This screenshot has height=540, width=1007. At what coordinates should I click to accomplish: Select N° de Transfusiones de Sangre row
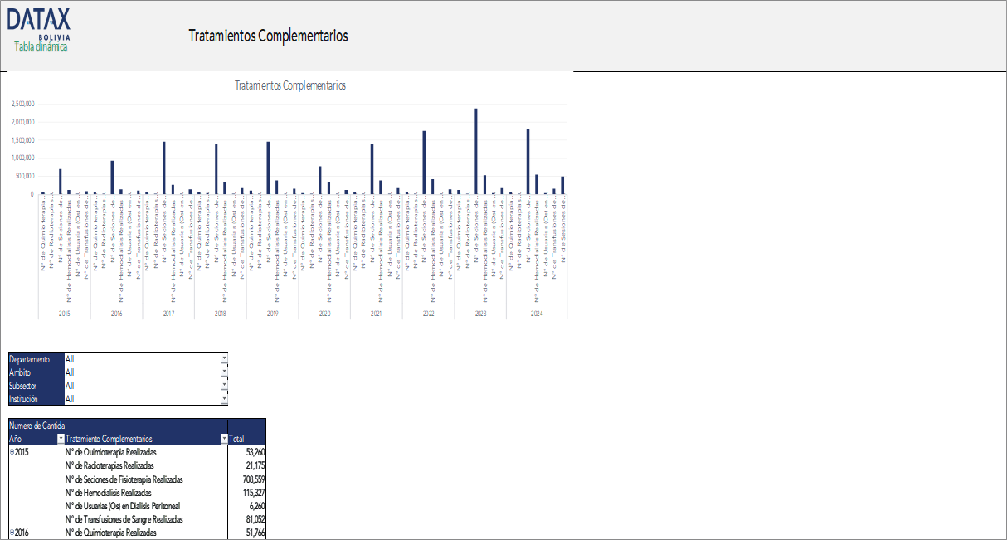pos(124,519)
